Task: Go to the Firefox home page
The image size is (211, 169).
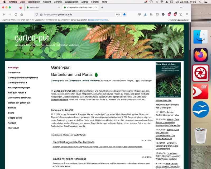Action: coord(22,14)
